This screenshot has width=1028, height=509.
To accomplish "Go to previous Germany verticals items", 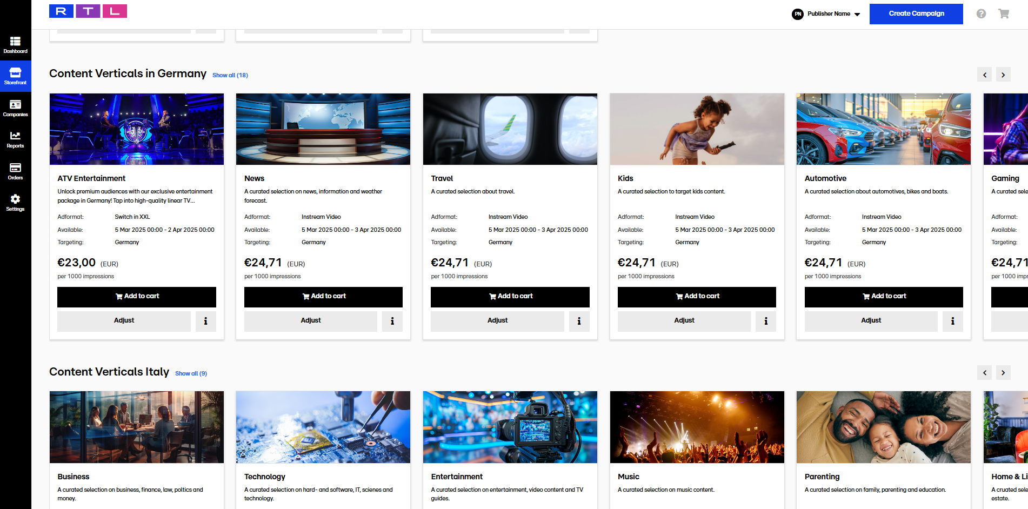I will (x=984, y=75).
